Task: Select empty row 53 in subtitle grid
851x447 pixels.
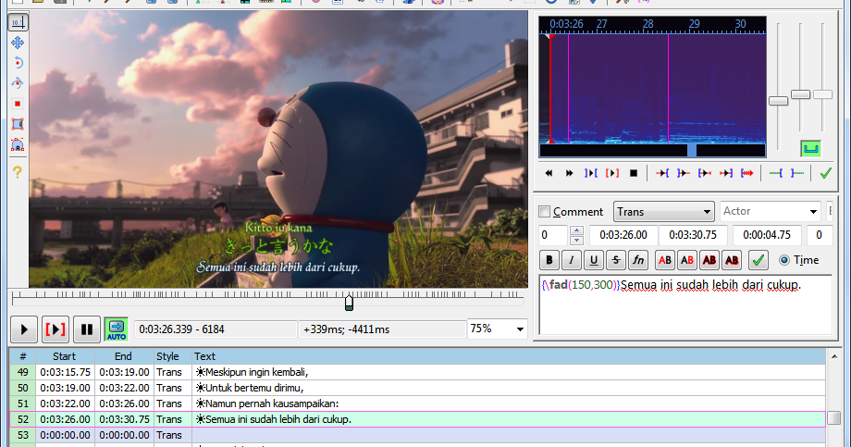Action: (417, 435)
